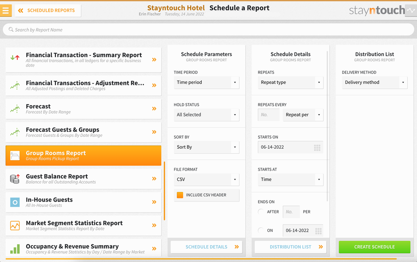Open Ends On date calendar icon
This screenshot has width=417, height=262.
tap(318, 231)
